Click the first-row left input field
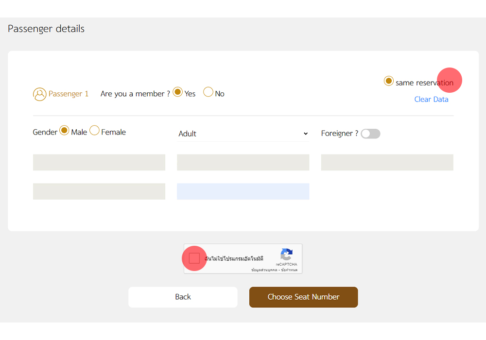The width and height of the screenshot is (486, 340). [99, 162]
